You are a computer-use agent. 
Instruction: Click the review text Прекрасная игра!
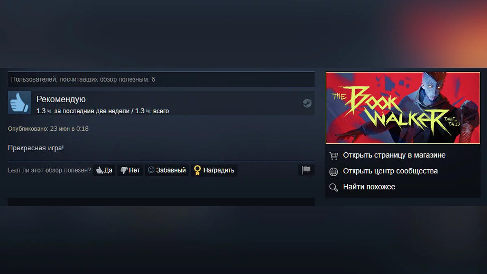[36, 148]
